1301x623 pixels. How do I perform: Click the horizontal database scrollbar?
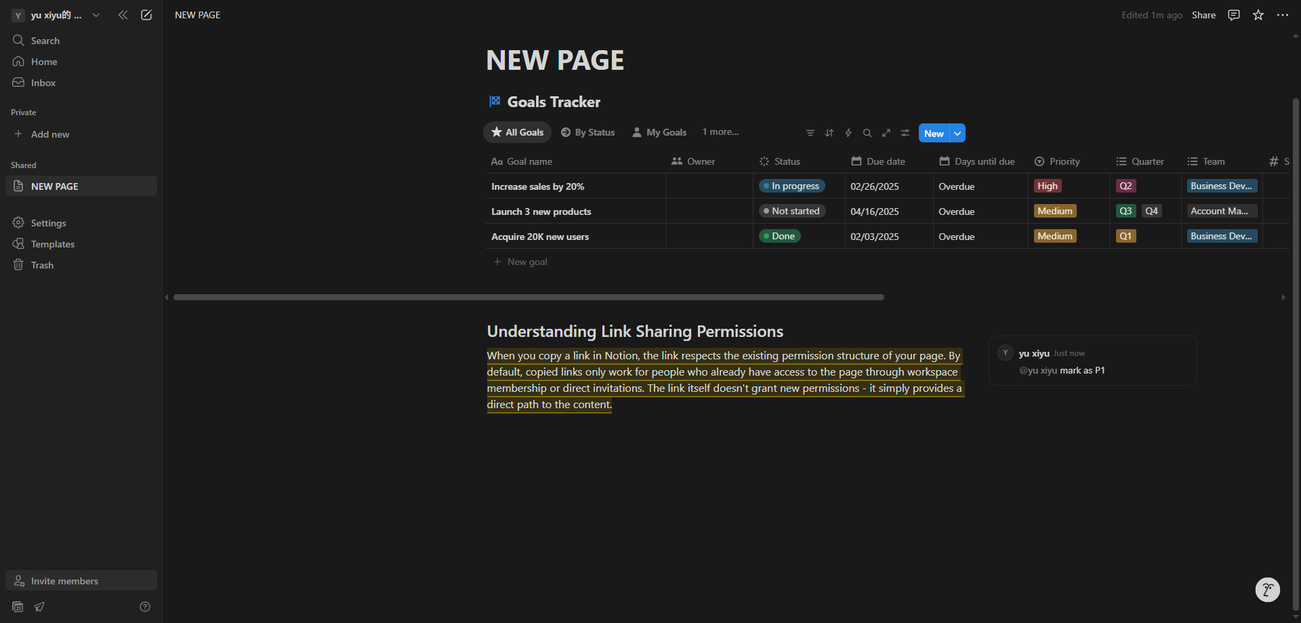coord(529,297)
